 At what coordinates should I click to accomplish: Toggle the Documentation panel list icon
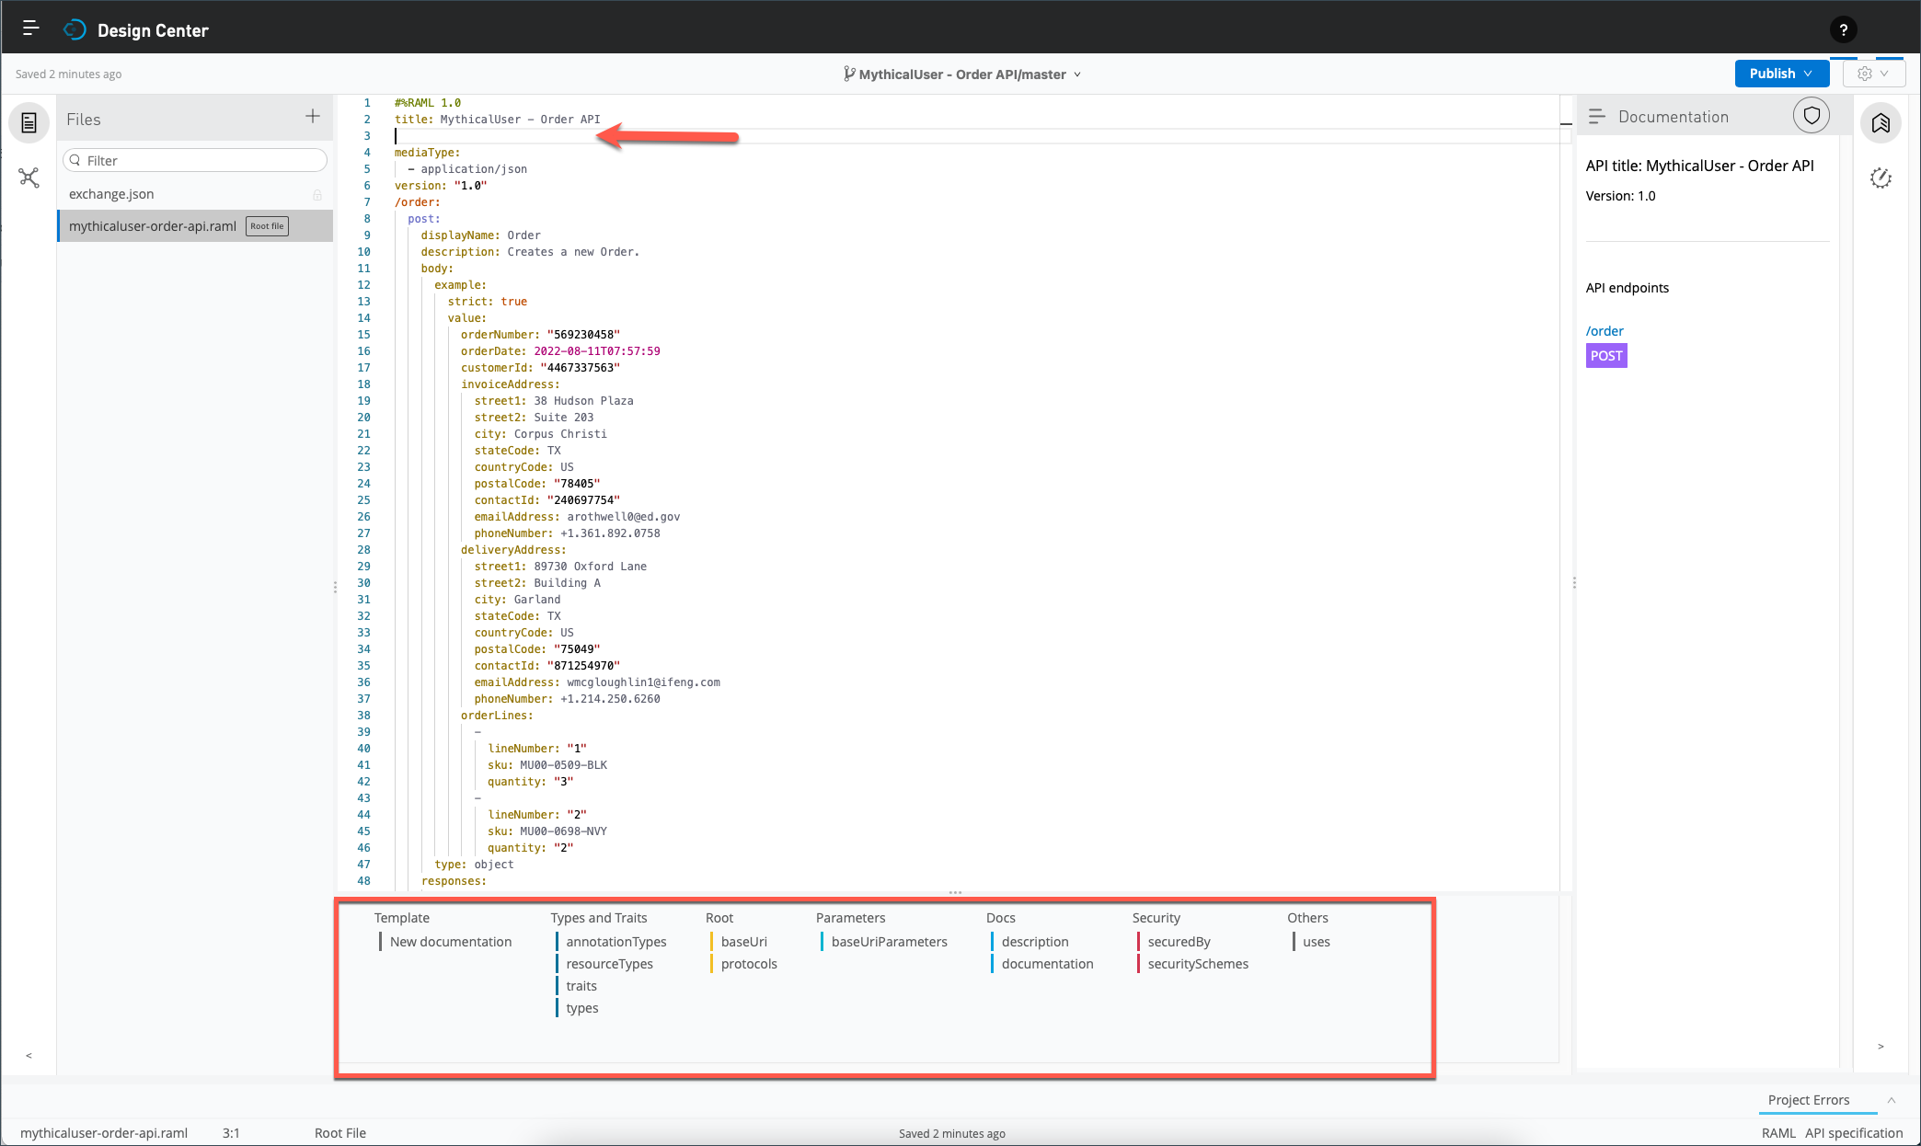point(1597,117)
